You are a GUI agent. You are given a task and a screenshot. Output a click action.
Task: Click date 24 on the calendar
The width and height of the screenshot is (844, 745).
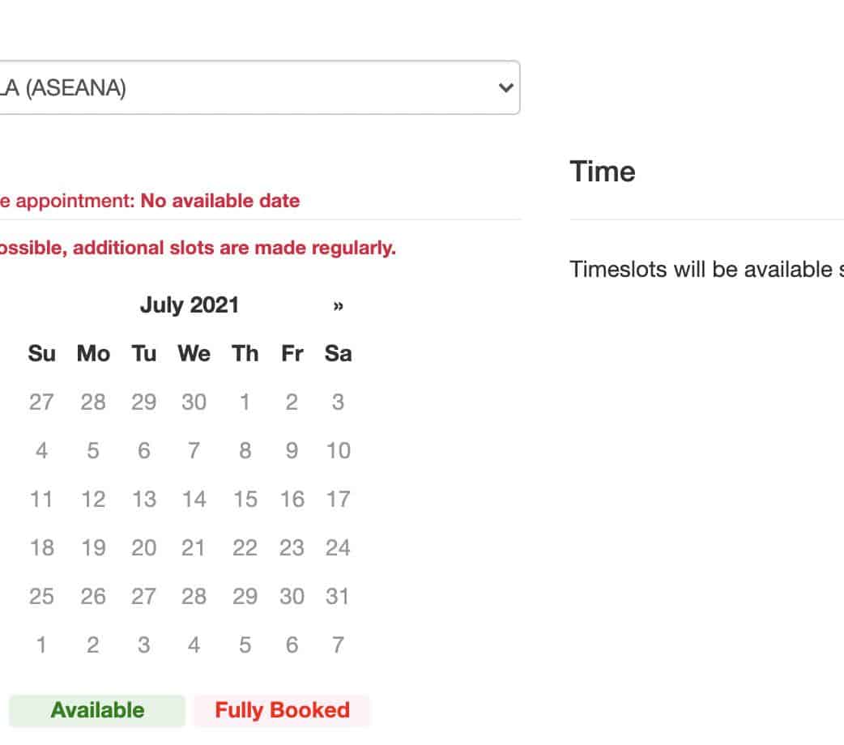[x=338, y=548]
